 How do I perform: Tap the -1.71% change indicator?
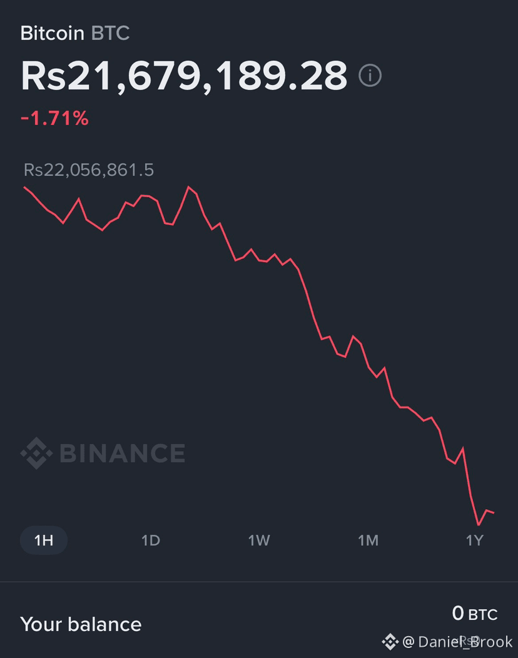tap(54, 118)
